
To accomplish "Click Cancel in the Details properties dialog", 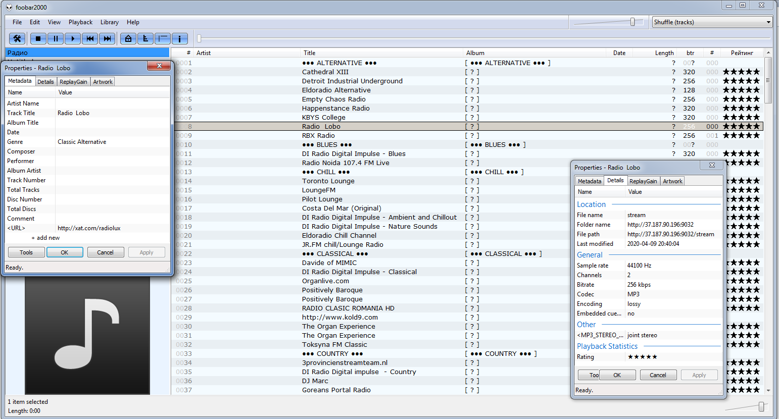I will [x=658, y=375].
